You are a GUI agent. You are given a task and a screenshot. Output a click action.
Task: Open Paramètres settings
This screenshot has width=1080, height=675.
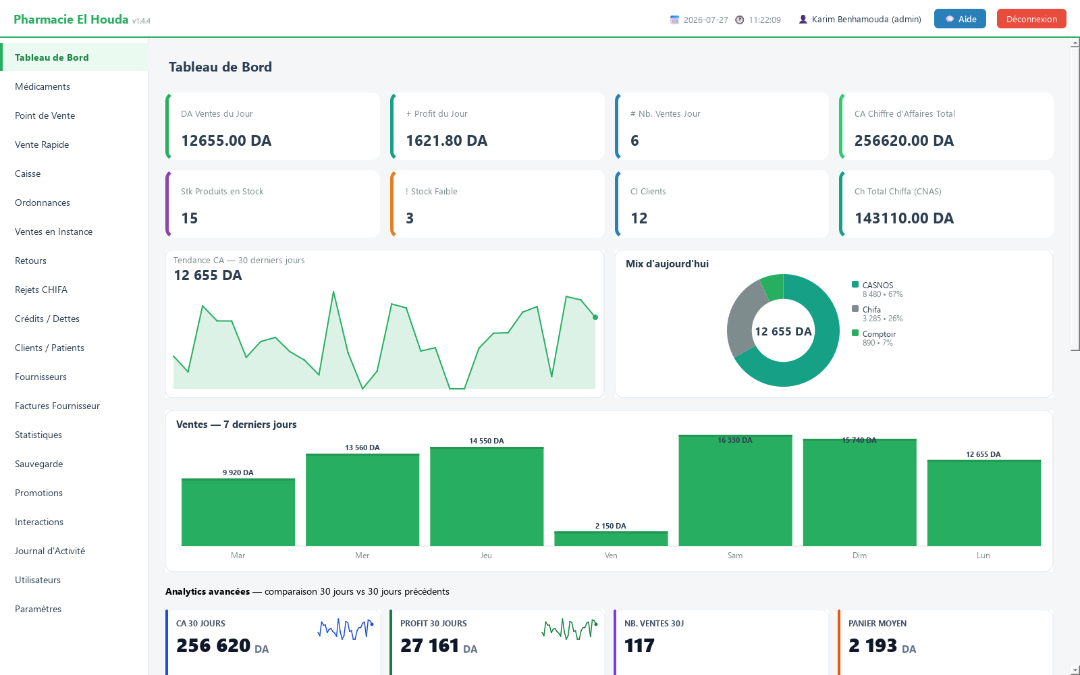[74, 609]
